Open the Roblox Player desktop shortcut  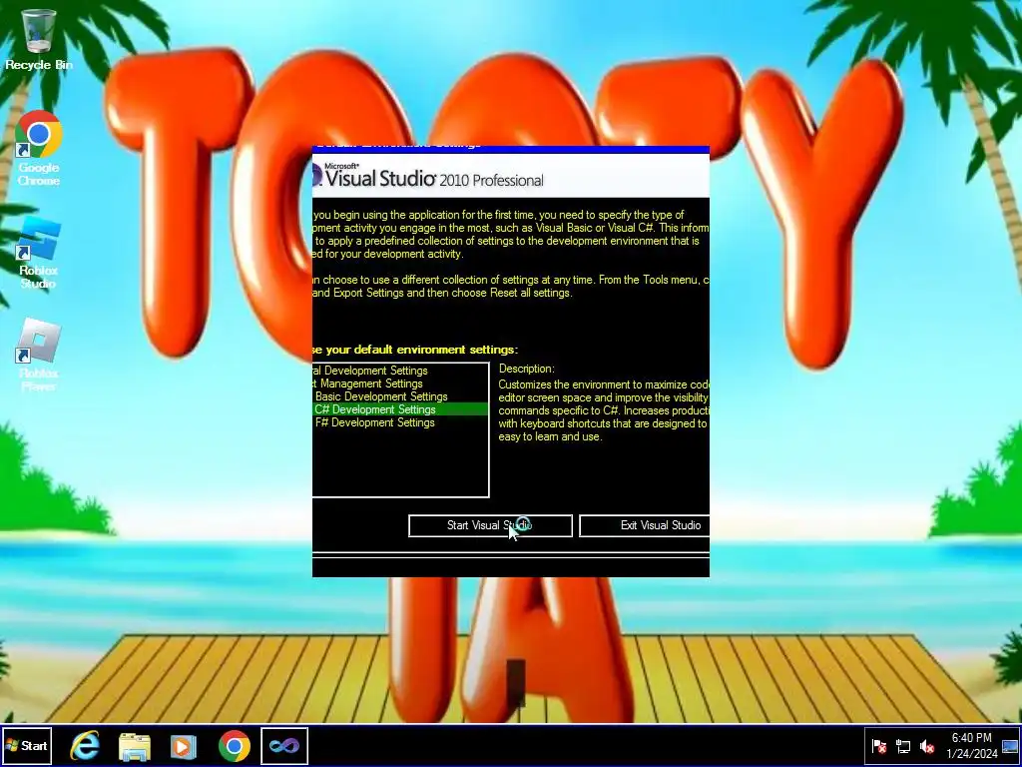(39, 356)
